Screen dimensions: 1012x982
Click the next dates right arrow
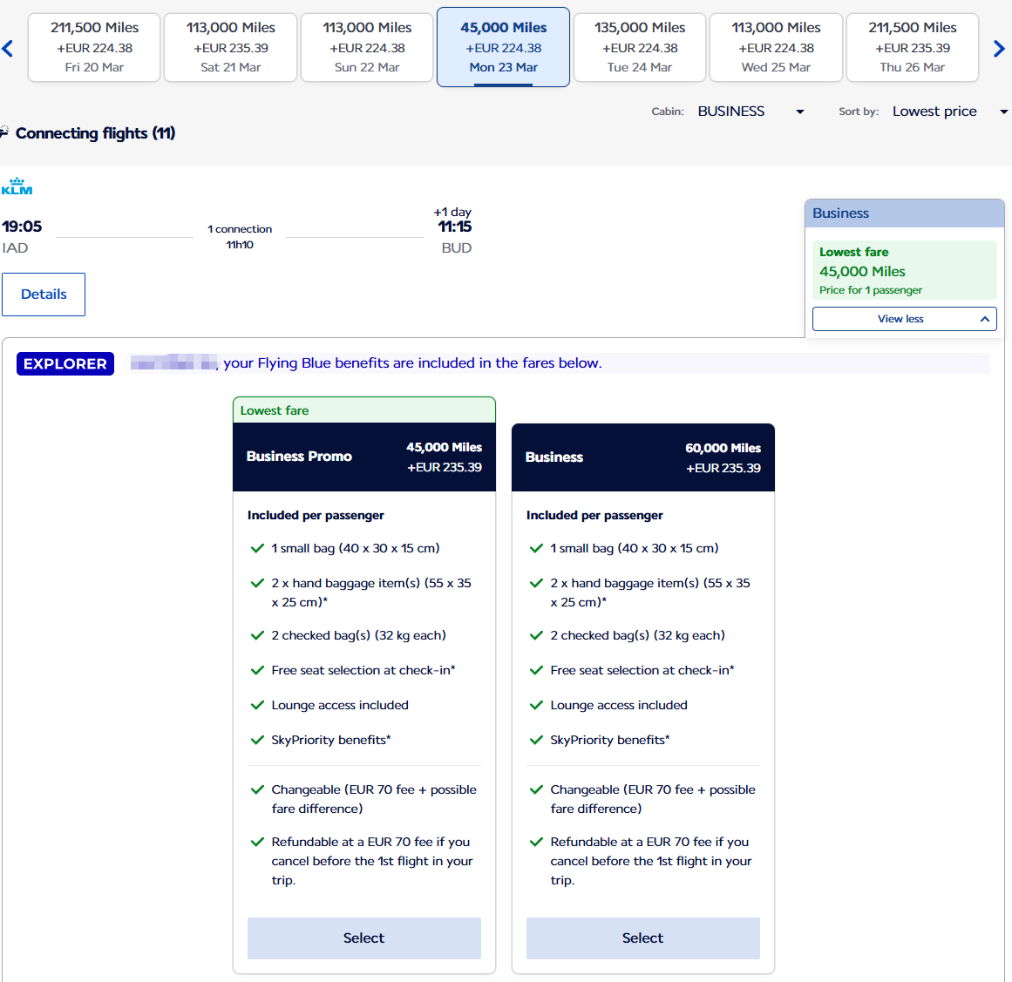click(x=999, y=49)
